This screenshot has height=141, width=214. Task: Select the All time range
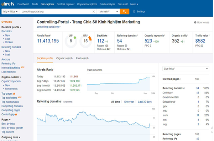pyautogui.click(x=115, y=102)
